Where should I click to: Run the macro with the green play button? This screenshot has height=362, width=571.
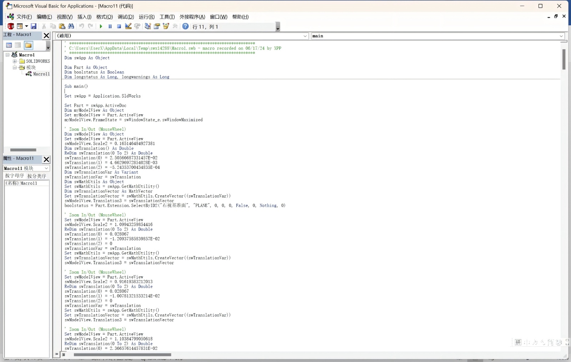point(101,26)
